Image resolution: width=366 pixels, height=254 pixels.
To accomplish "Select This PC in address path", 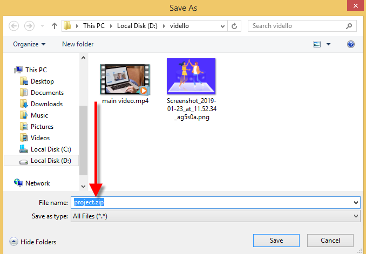I will pos(94,26).
